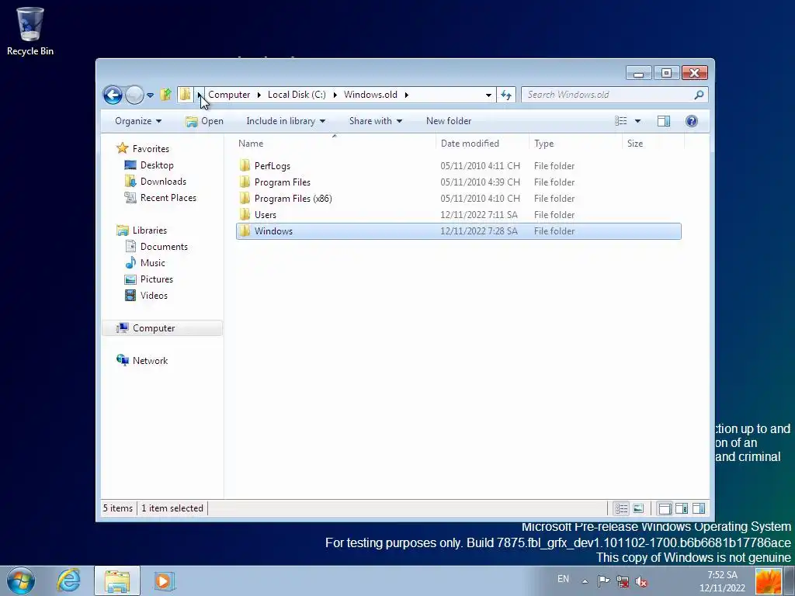Click the folder icon in the address bar
Screen dimensions: 795x596
point(185,94)
